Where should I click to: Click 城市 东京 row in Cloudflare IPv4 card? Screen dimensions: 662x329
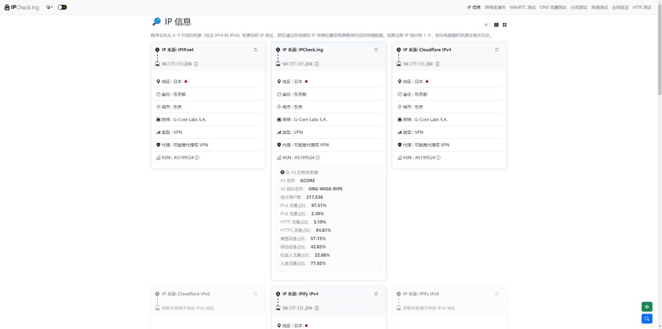[450, 107]
